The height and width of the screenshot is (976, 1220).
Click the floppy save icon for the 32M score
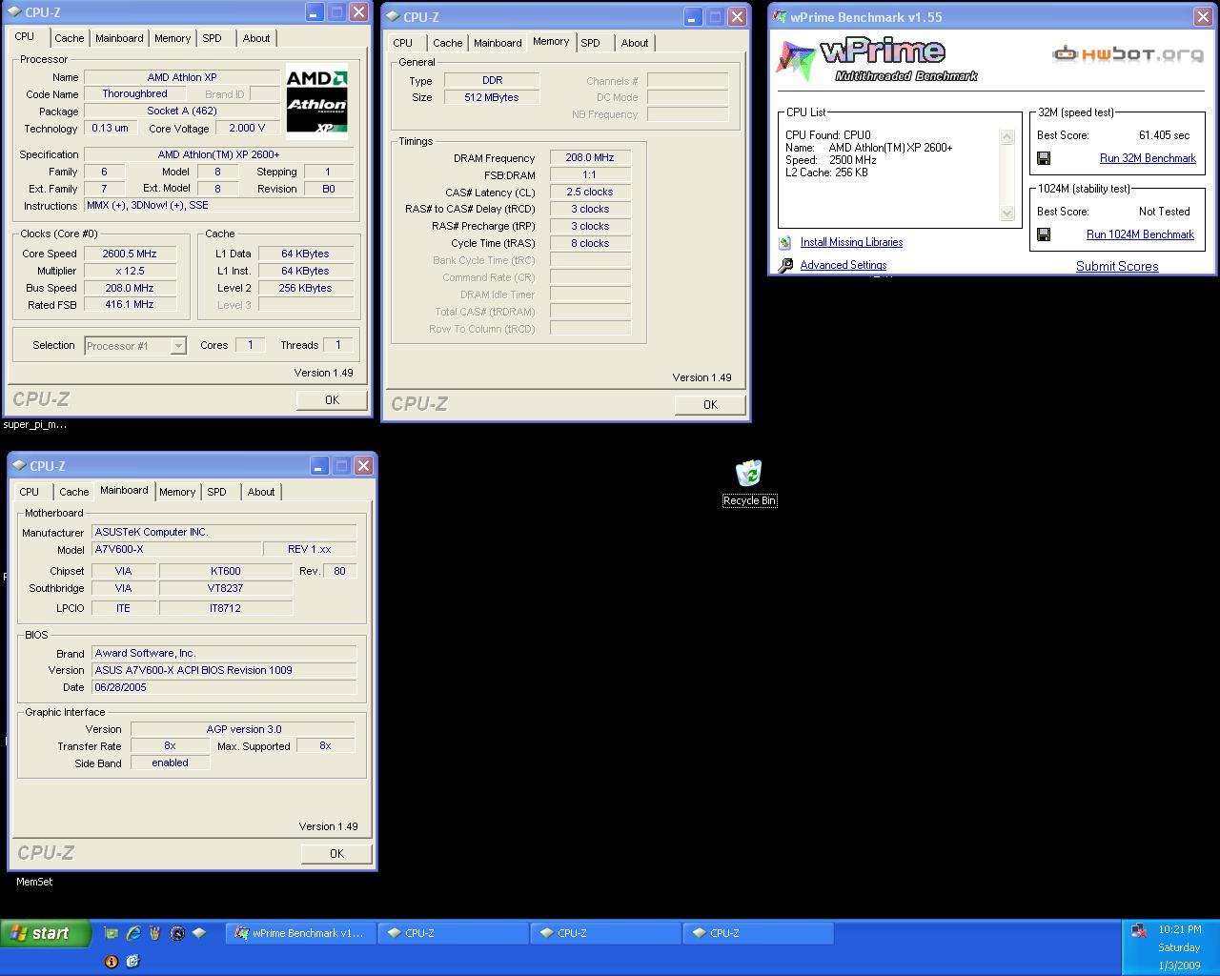[x=1044, y=158]
